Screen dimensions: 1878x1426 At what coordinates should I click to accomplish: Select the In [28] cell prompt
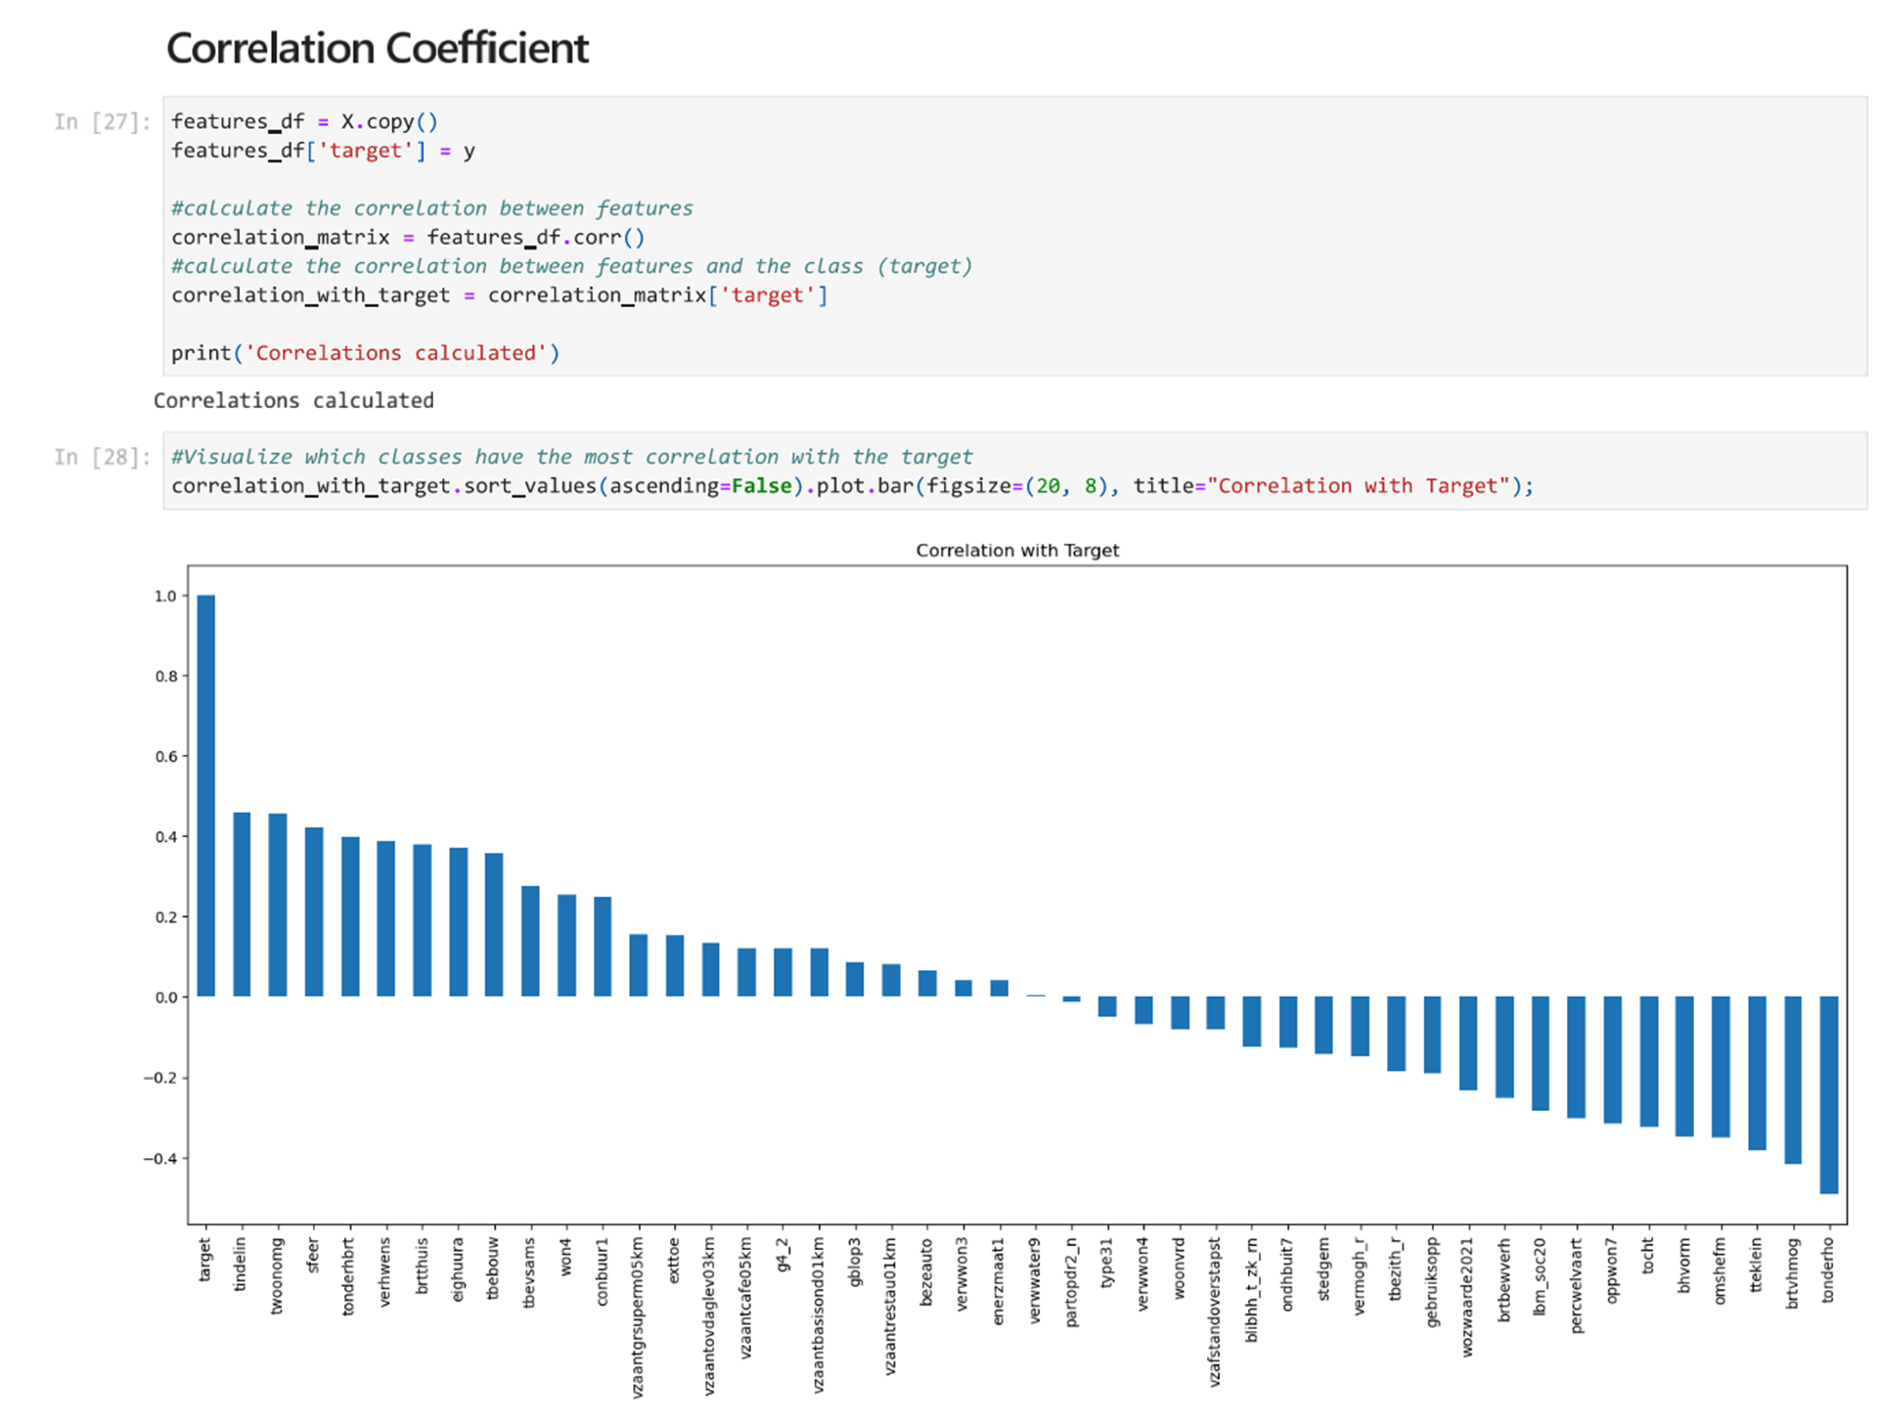pyautogui.click(x=102, y=457)
